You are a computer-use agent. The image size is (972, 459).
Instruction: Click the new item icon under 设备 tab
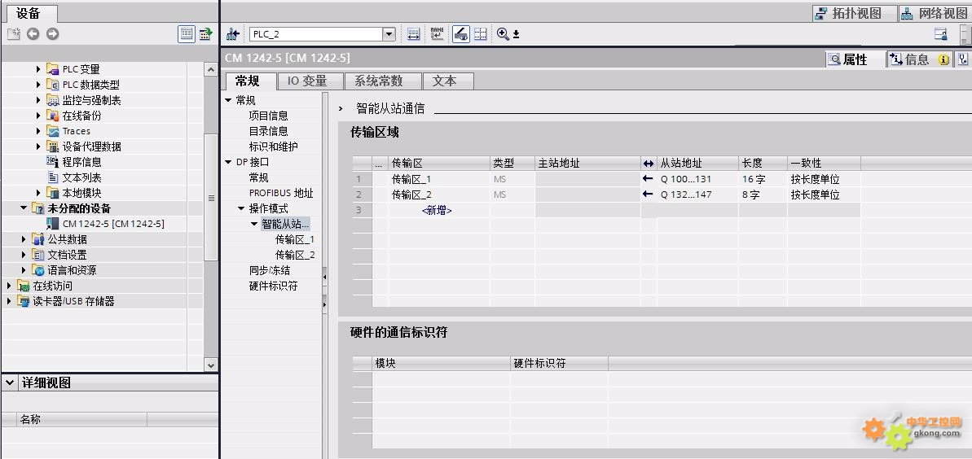tap(14, 34)
